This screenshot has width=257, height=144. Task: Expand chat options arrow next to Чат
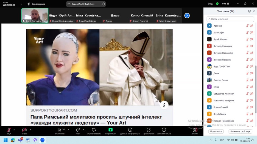pyautogui.click(x=83, y=130)
